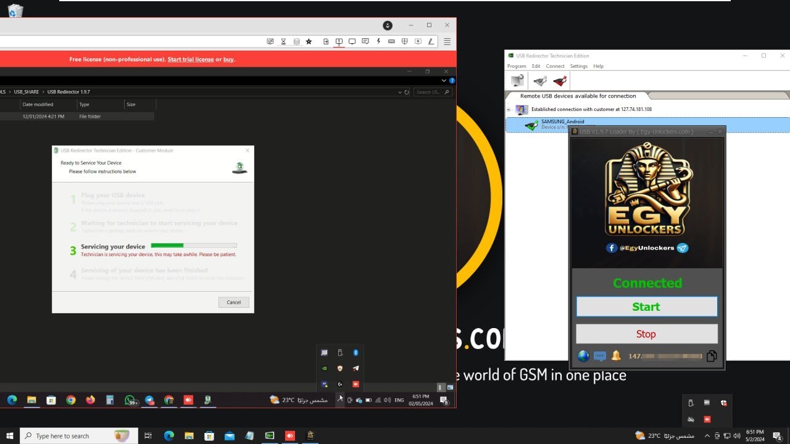This screenshot has height=444, width=790.
Task: Toggle hidden icons arrow in remote system tray
Action: pos(339,400)
